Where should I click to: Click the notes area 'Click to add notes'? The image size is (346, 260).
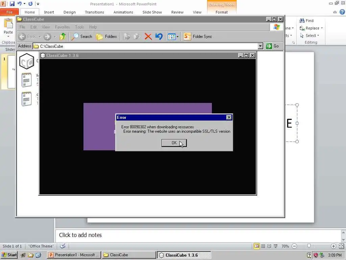[198, 235]
